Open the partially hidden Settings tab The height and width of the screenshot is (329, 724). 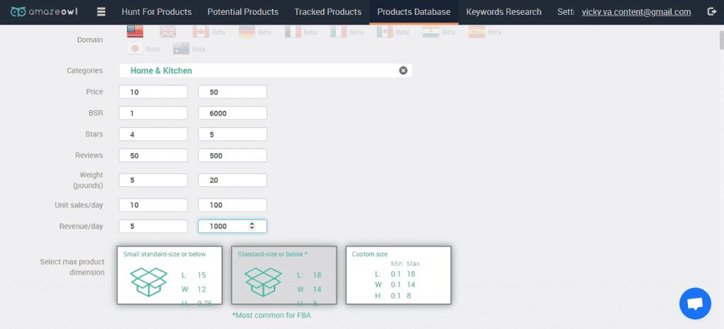tap(565, 12)
